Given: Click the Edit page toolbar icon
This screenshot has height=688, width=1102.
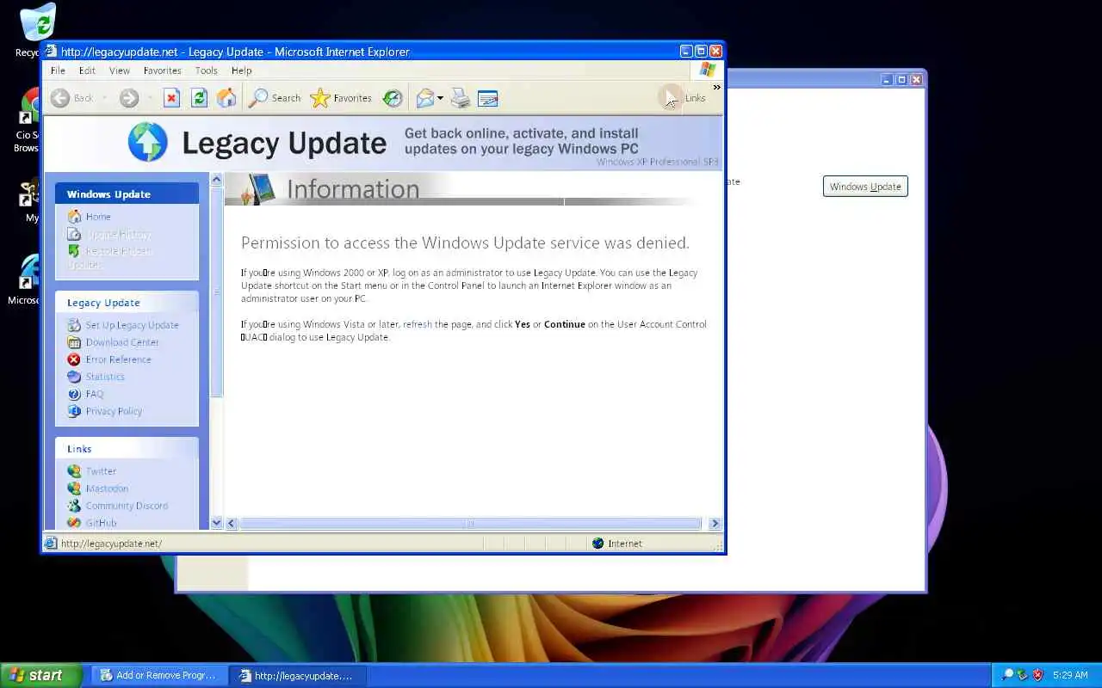Looking at the screenshot, I should click(487, 98).
